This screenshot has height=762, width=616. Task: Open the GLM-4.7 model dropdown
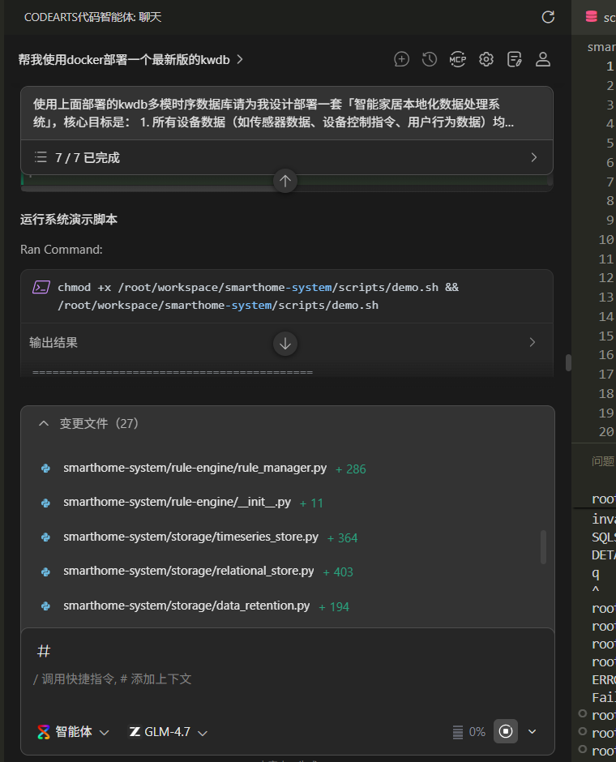tap(168, 732)
